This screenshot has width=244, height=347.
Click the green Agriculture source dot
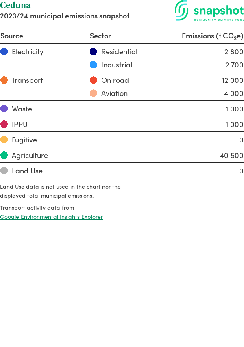(4, 155)
